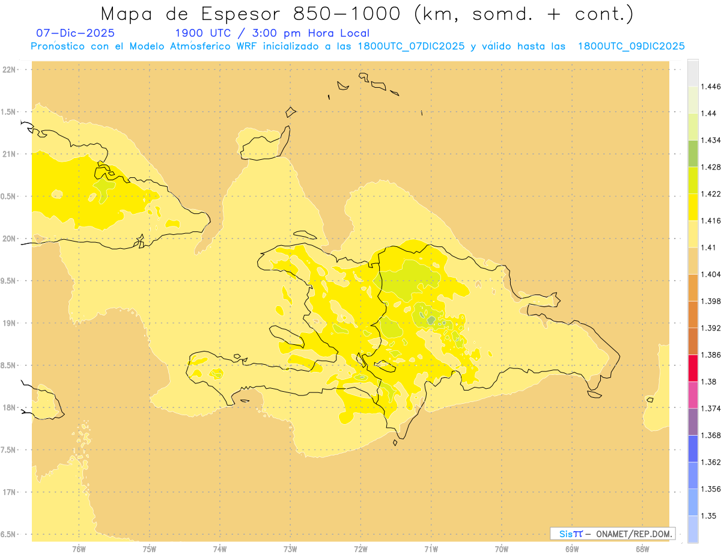Viewport: 721px width, 557px height.
Task: Pick the orange 1.398–1.404 colorbar swatch
Action: [x=693, y=287]
